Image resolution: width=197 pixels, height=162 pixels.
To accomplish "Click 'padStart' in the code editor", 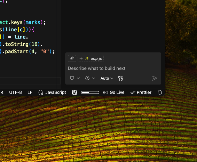I will click(x=17, y=51).
